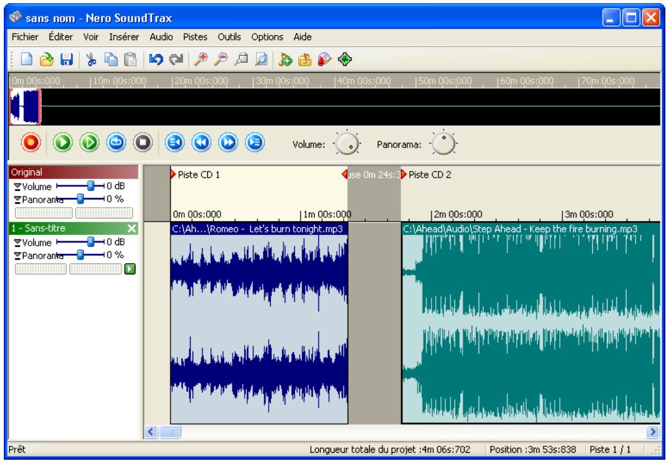Screen dimensions: 666x461
Task: Open the Pistes menu
Action: [x=195, y=37]
